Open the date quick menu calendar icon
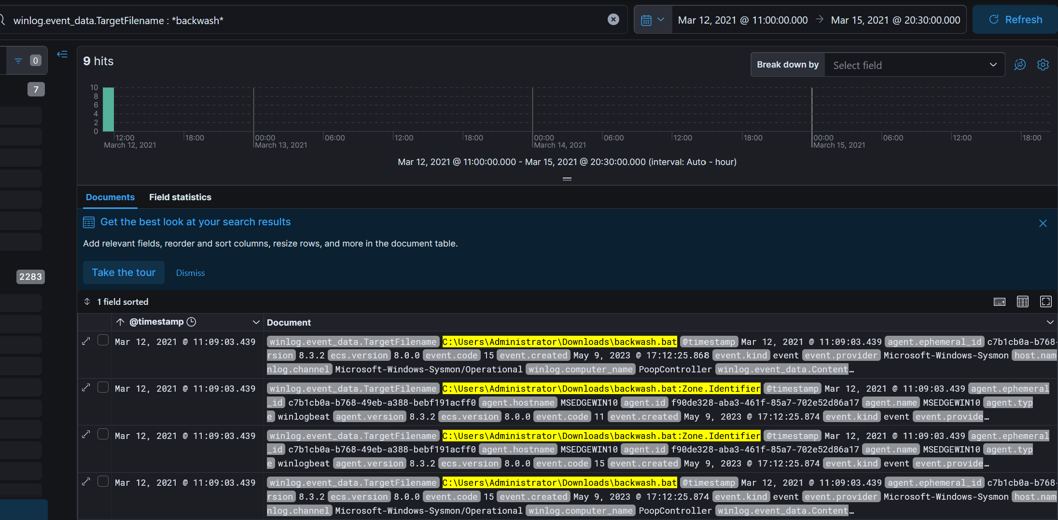 [x=646, y=20]
